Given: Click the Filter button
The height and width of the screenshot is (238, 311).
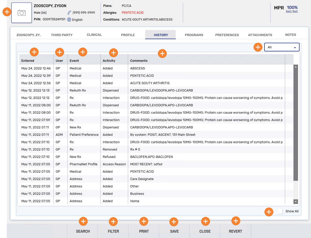Looking at the screenshot, I should click(x=113, y=231).
